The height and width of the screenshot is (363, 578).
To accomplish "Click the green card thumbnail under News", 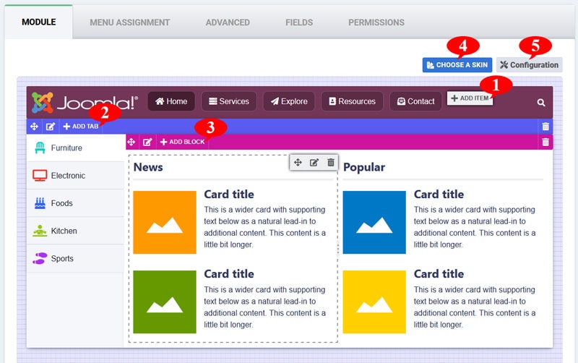I will click(165, 302).
